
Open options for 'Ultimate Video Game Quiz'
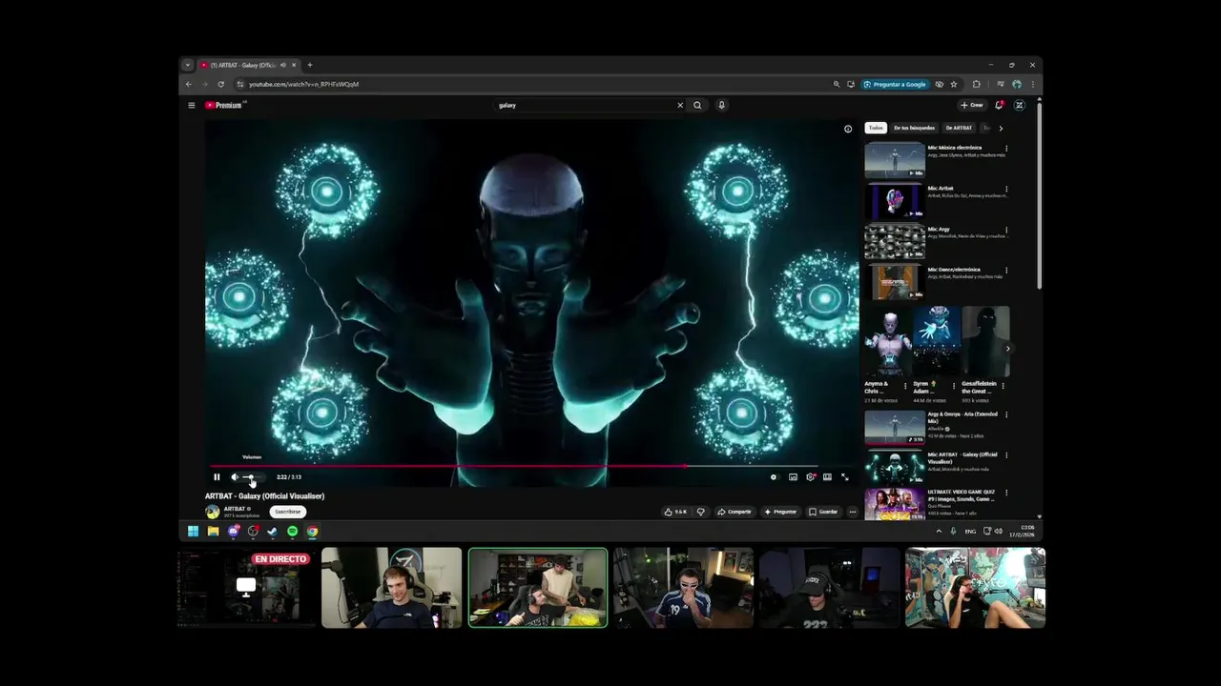(1006, 494)
